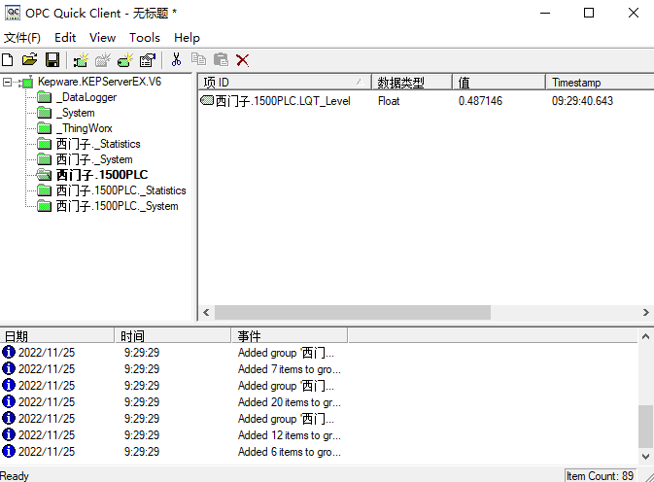The image size is (654, 482).
Task: Click info icon of 'Added 20 items' event
Action: (x=9, y=402)
